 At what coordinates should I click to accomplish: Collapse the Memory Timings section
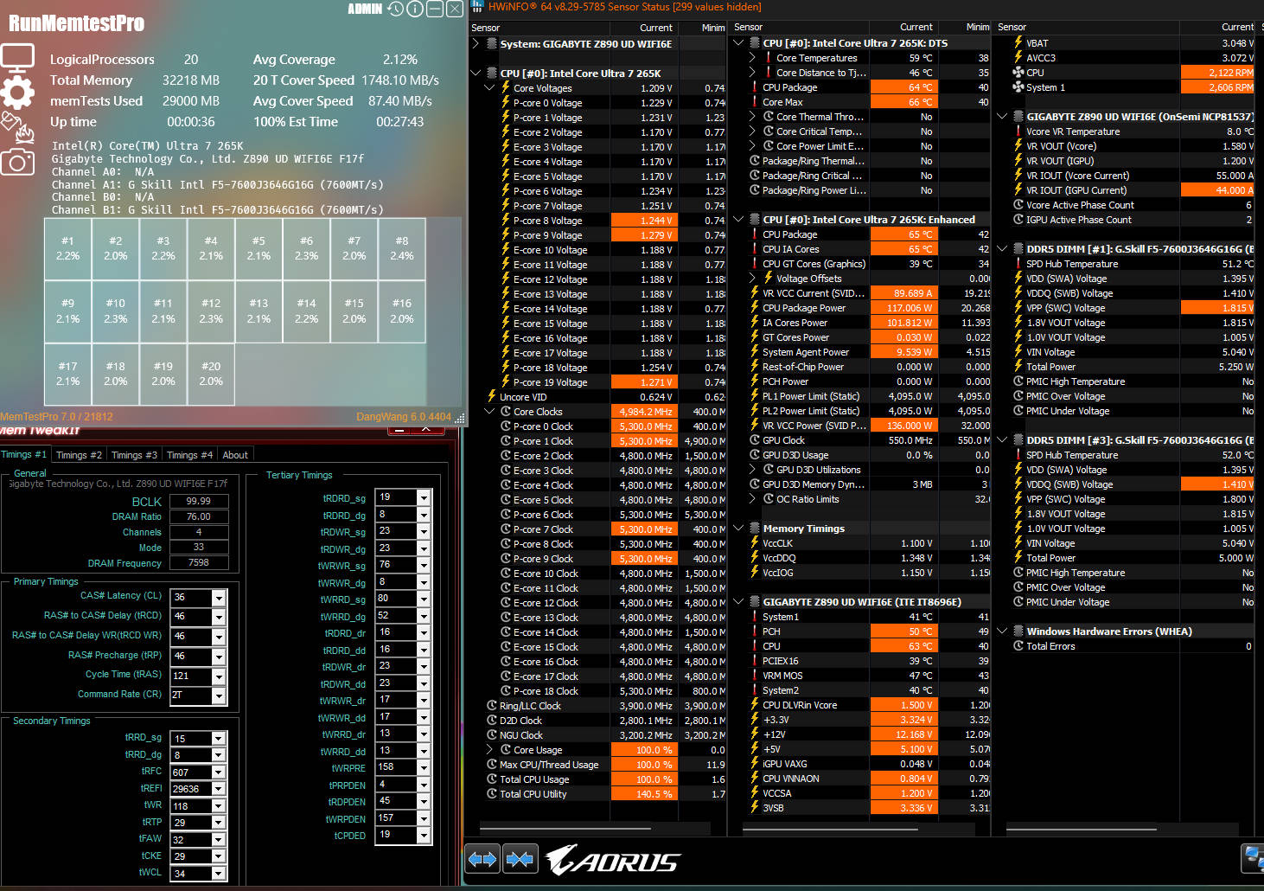[x=738, y=529]
